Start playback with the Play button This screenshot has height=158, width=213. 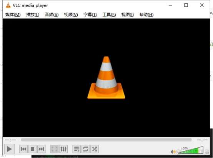coord(9,149)
